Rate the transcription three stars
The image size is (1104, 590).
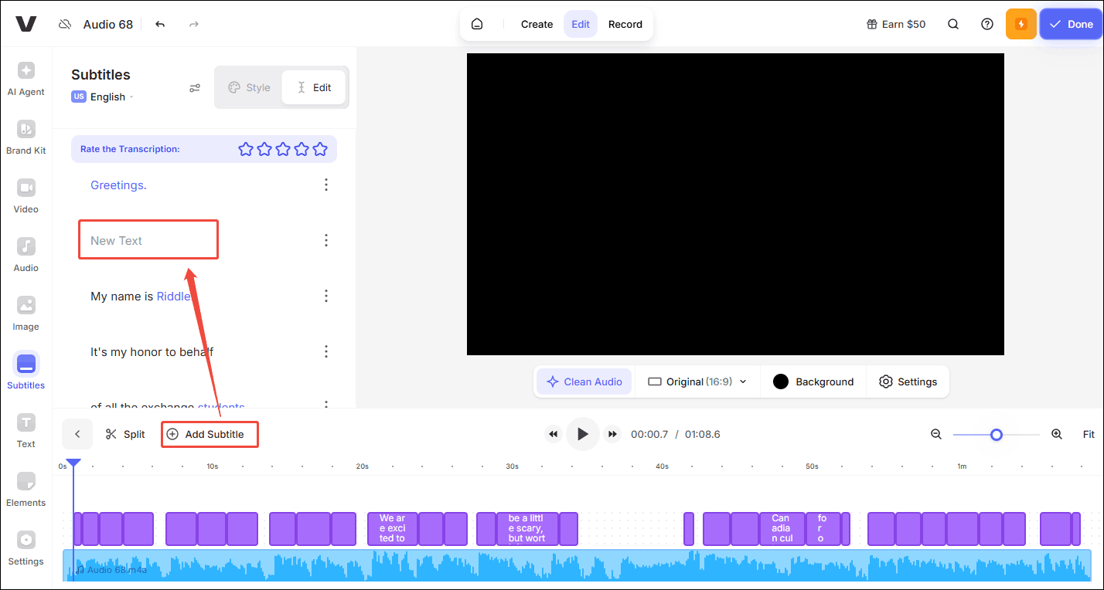coord(283,149)
